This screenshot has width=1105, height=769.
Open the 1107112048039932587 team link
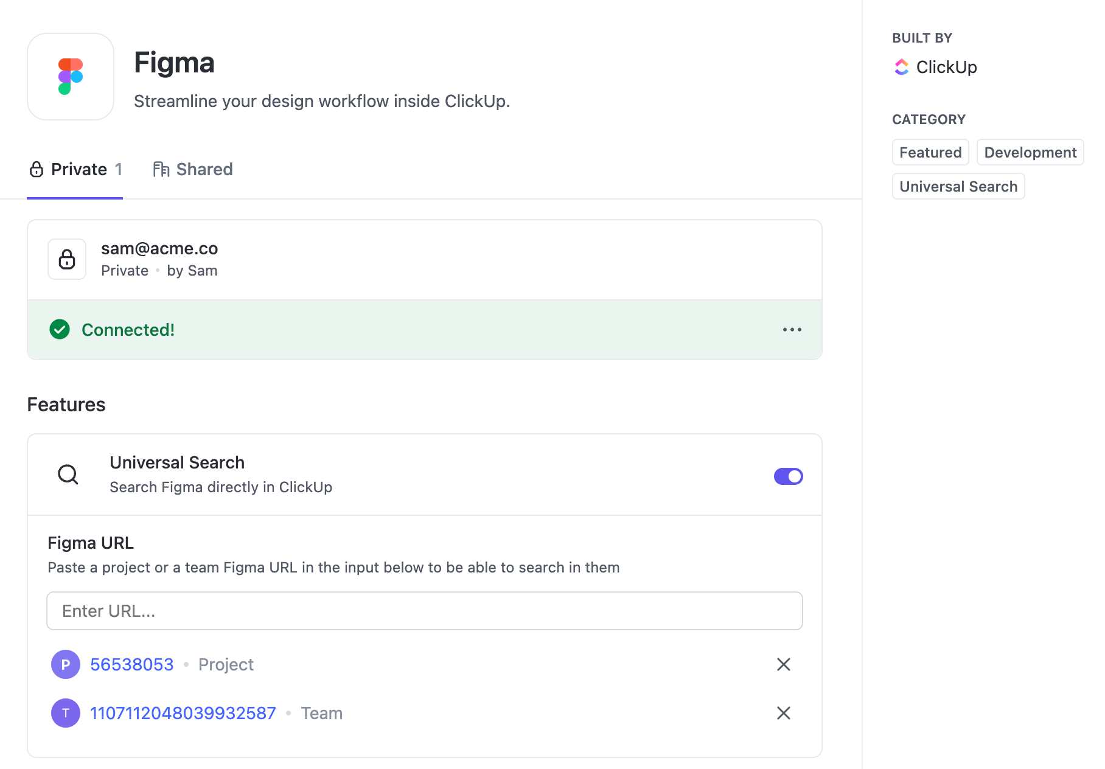[183, 713]
